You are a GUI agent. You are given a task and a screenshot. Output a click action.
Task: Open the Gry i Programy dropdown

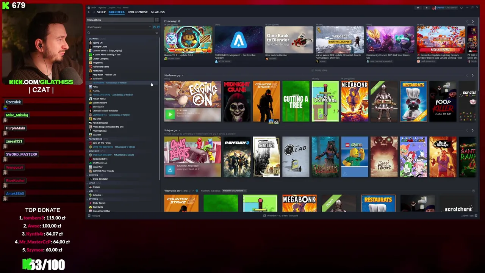click(x=119, y=27)
